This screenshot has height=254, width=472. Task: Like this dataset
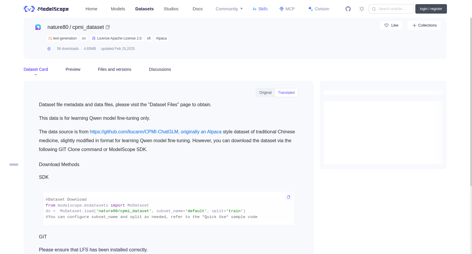pos(391,25)
